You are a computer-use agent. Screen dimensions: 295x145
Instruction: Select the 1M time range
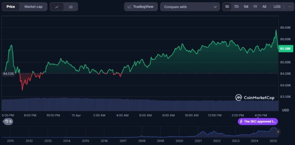pyautogui.click(x=246, y=7)
